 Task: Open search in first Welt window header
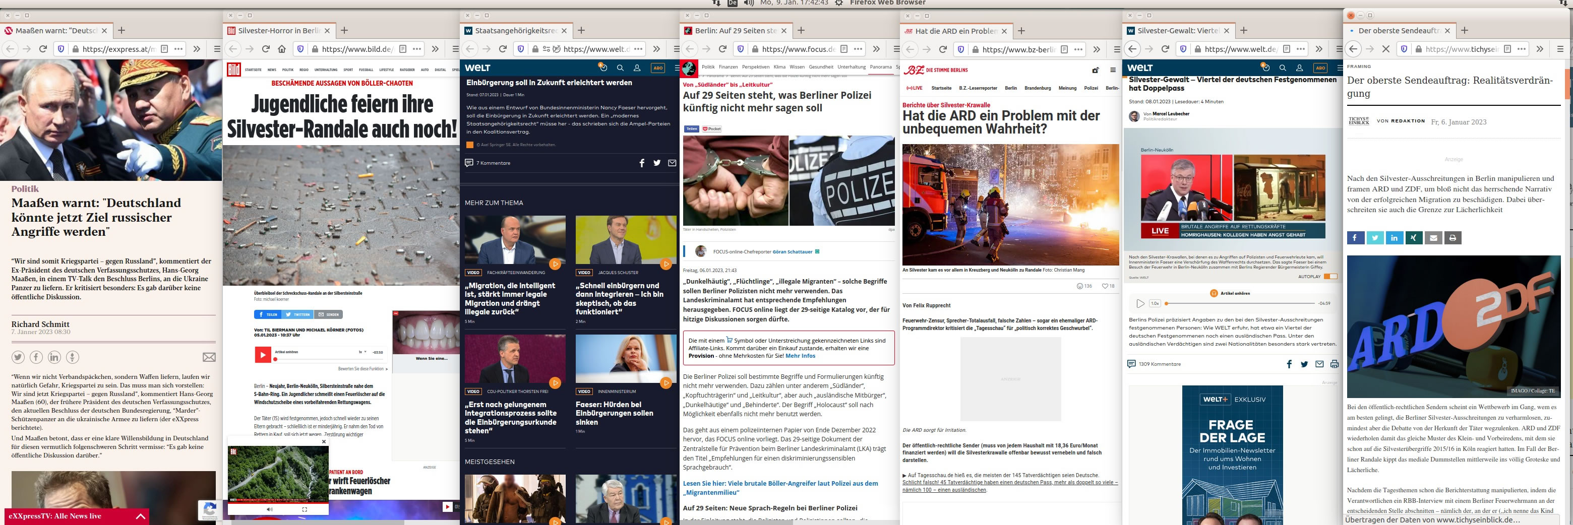620,68
